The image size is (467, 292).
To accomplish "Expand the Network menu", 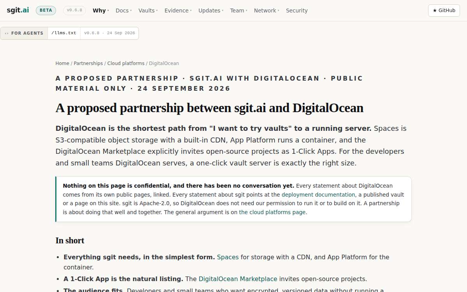I will [267, 11].
